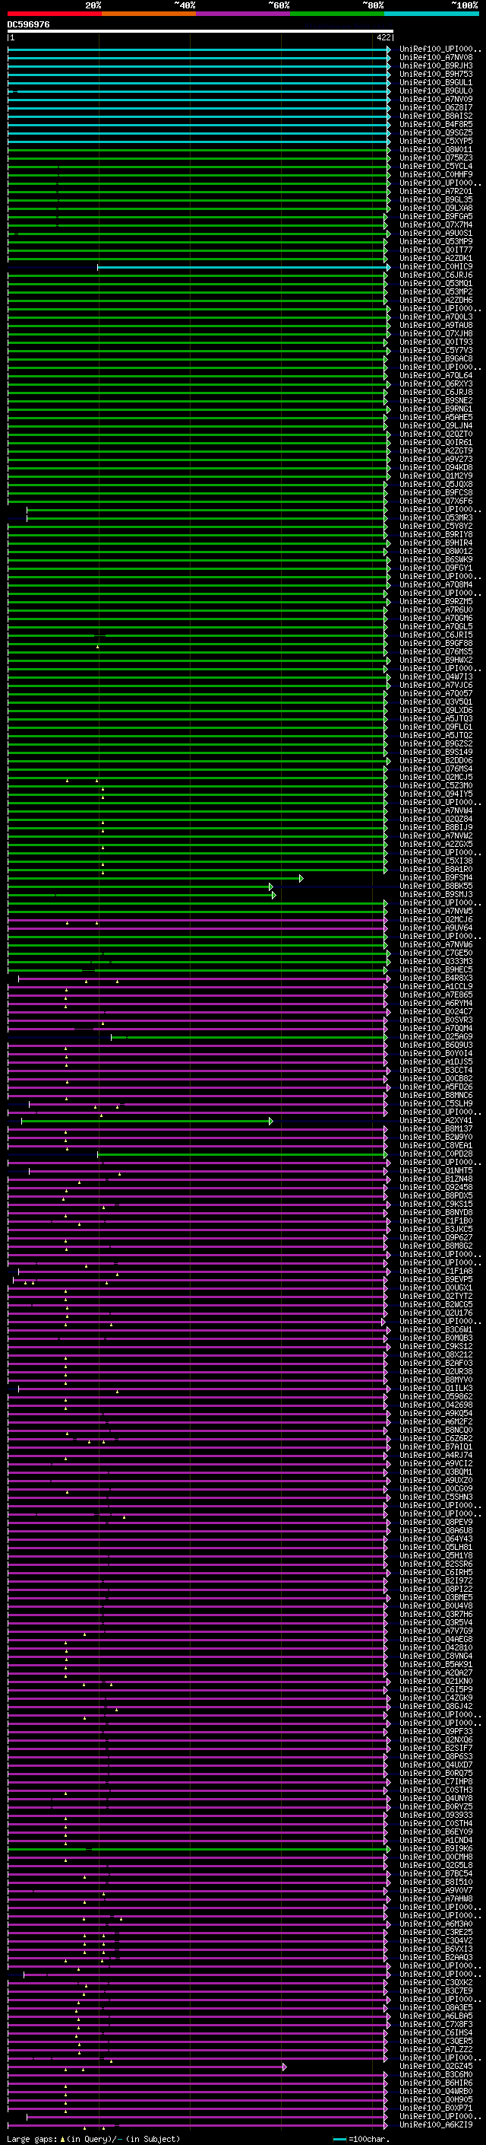Click label UniRef100_A2ZDH6
The width and height of the screenshot is (486, 2145).
436,300
